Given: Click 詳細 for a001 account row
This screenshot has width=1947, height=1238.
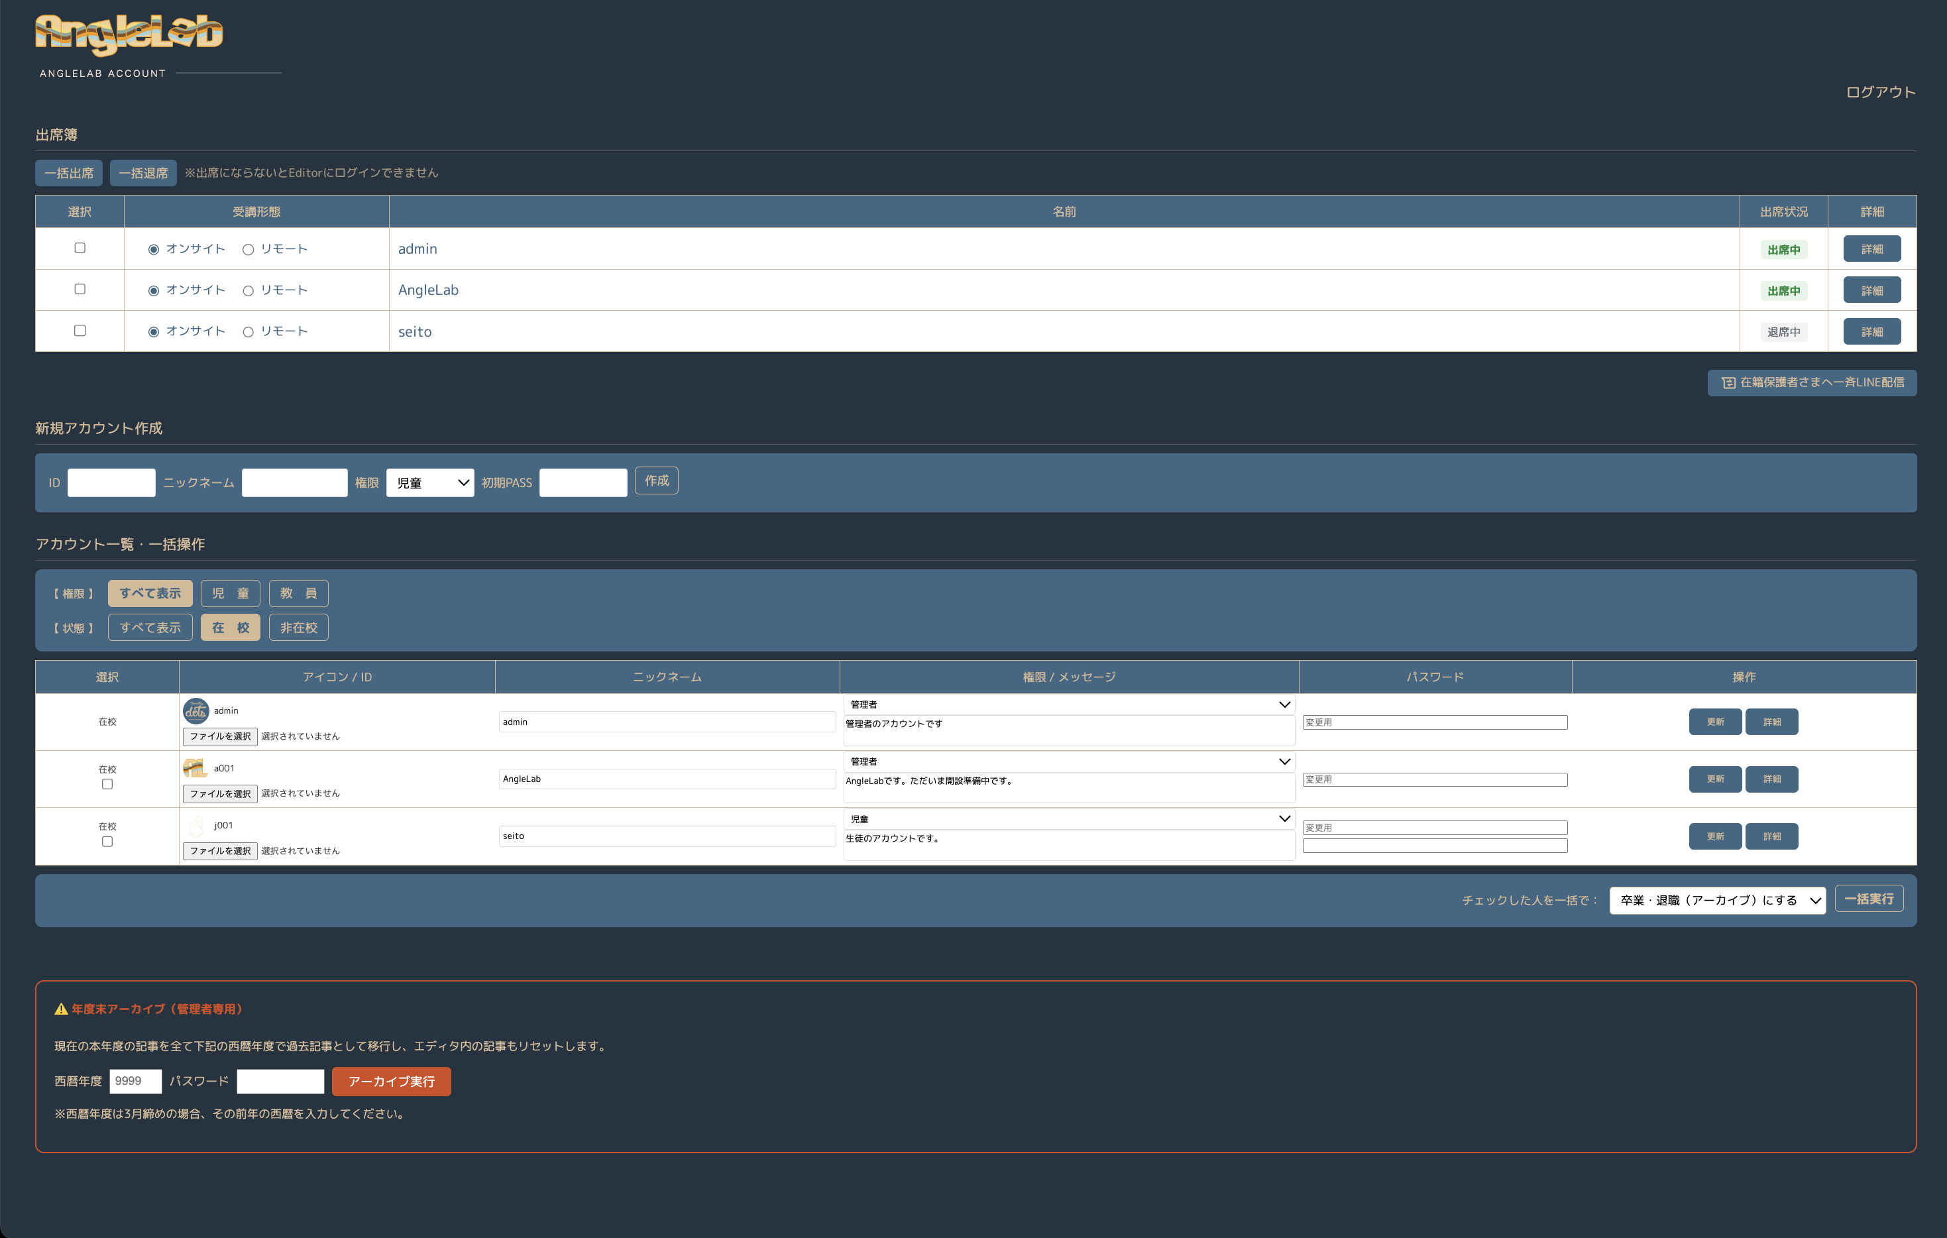Looking at the screenshot, I should pyautogui.click(x=1771, y=779).
